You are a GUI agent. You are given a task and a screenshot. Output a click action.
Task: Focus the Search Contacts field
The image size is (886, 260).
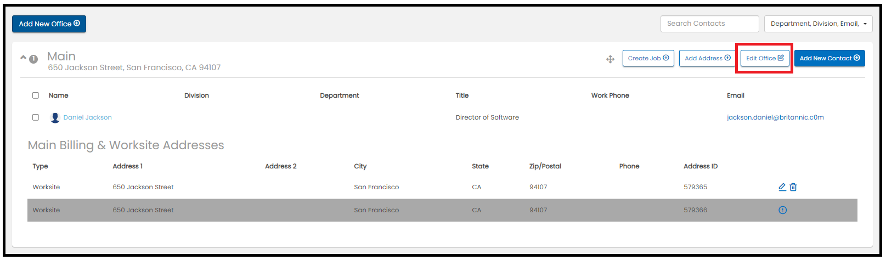[x=710, y=24]
